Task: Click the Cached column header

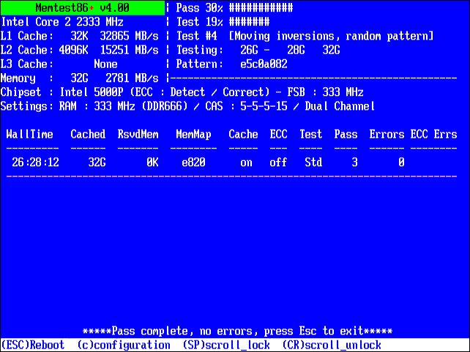Action: click(88, 135)
